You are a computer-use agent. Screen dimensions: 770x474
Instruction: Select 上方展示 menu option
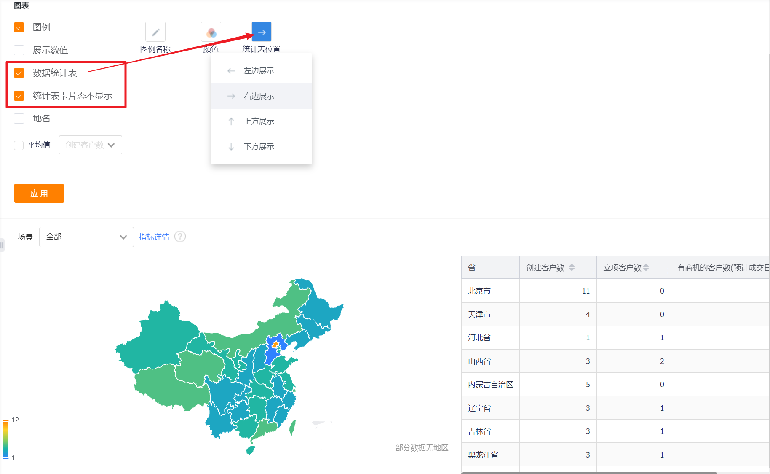point(262,121)
